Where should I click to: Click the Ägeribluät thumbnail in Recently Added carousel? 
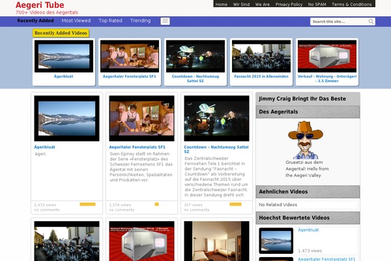click(x=64, y=56)
